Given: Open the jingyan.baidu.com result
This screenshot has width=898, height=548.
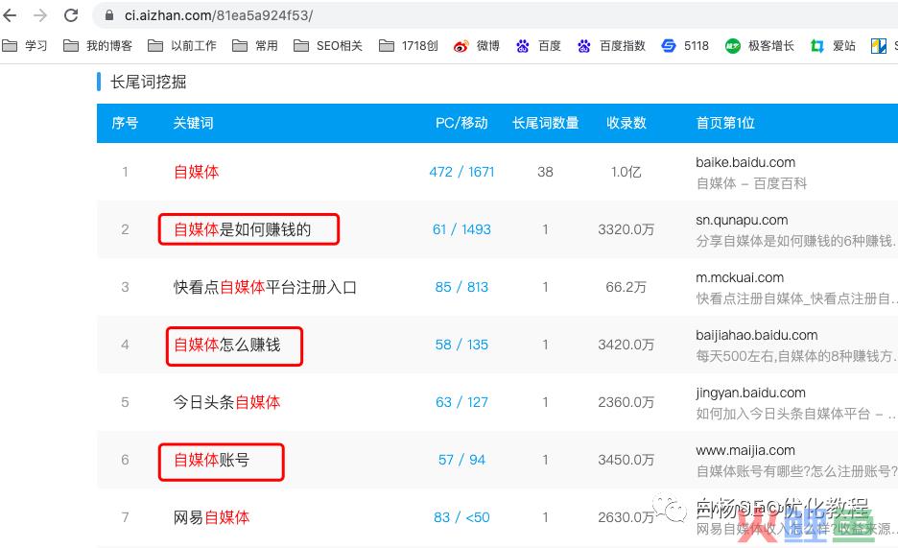Looking at the screenshot, I should [750, 393].
